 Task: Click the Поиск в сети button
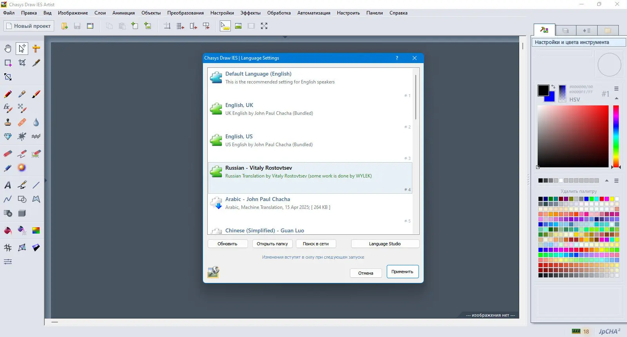(316, 244)
